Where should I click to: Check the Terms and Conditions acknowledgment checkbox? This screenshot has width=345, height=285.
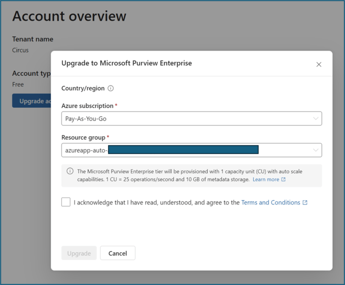[x=66, y=202]
